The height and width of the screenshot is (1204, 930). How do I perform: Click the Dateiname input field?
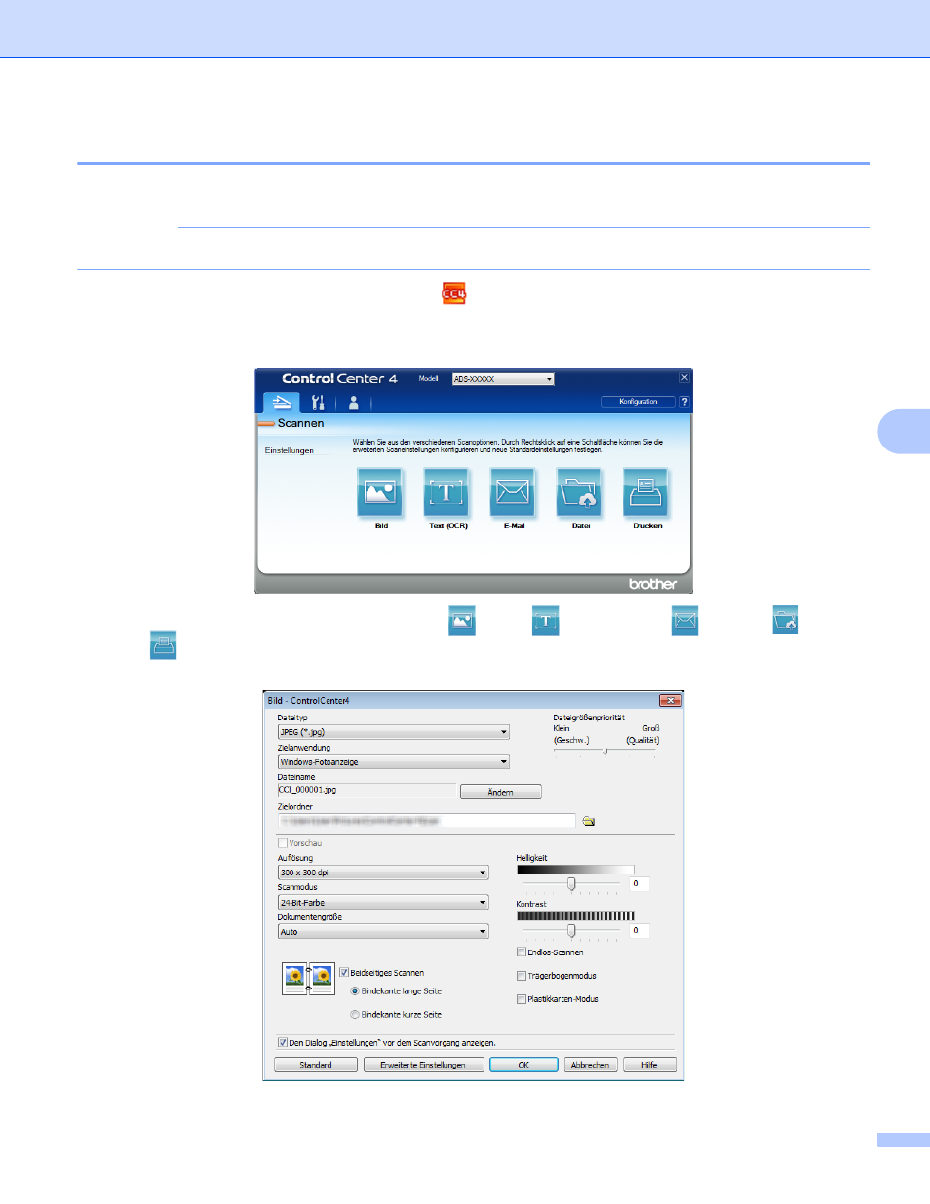366,791
